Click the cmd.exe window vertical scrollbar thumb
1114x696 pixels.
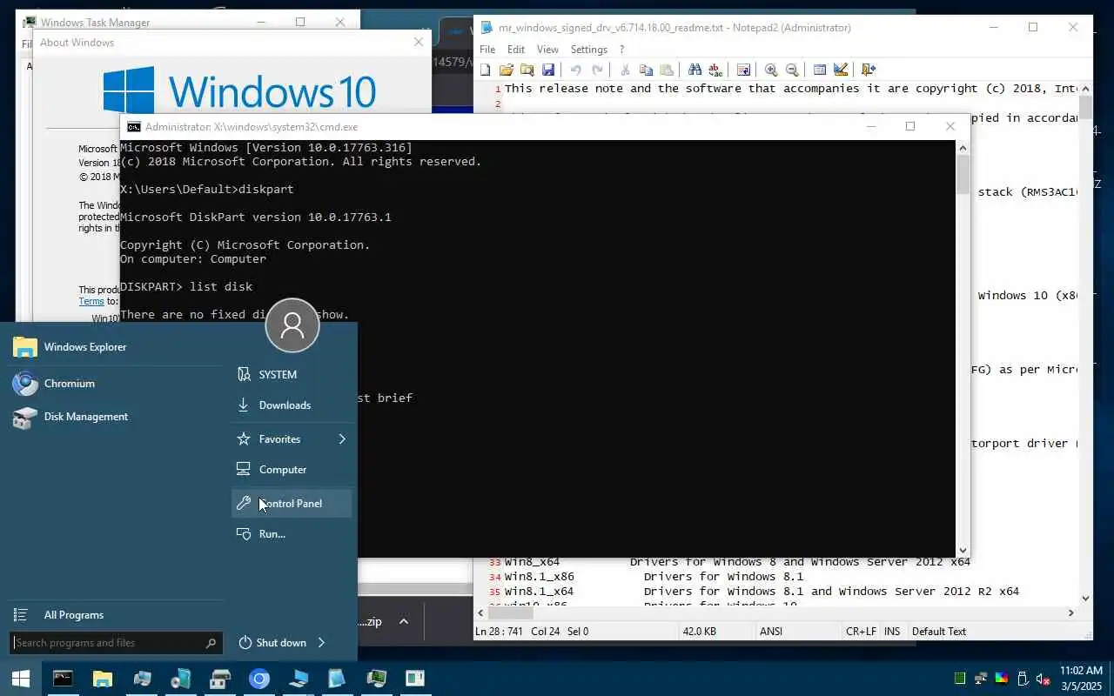[x=963, y=174]
